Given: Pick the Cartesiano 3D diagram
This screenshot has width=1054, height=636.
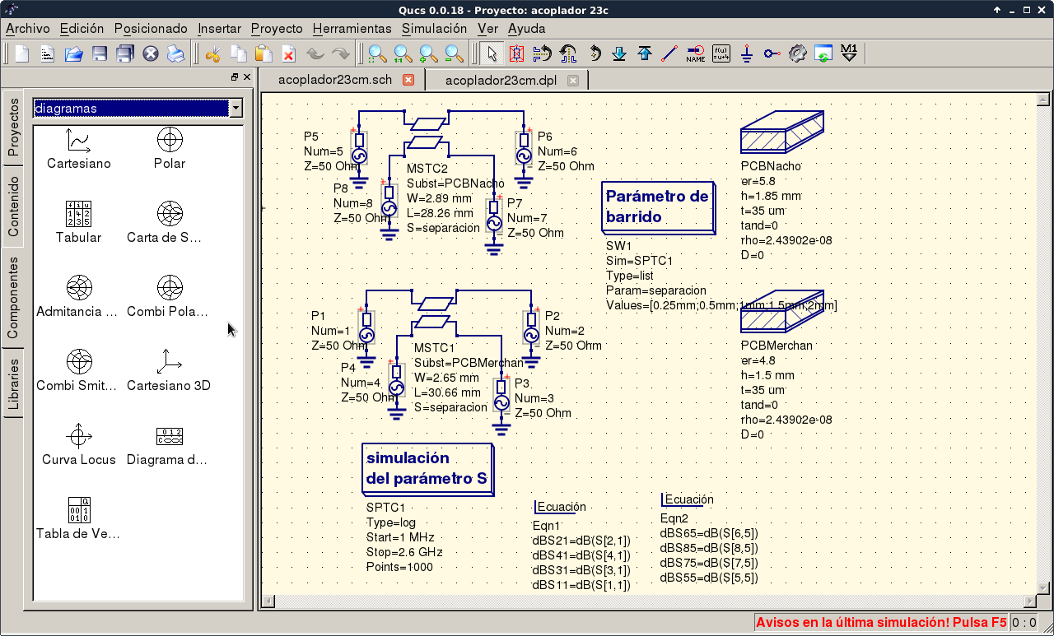Looking at the screenshot, I should (169, 371).
